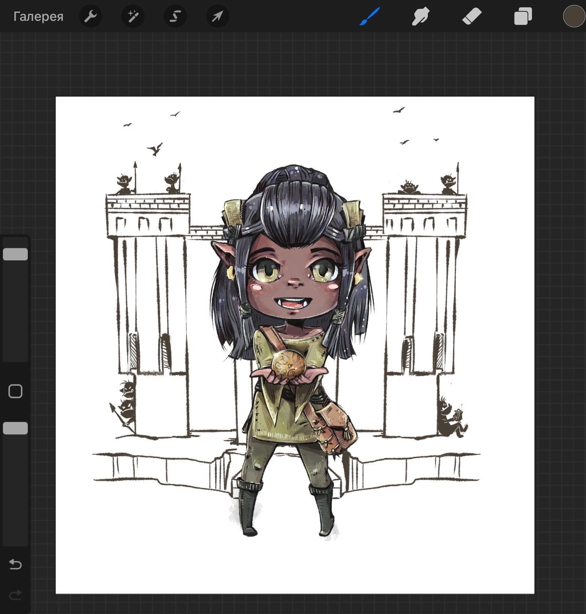
Task: Select the Eraser tool
Action: [x=472, y=16]
